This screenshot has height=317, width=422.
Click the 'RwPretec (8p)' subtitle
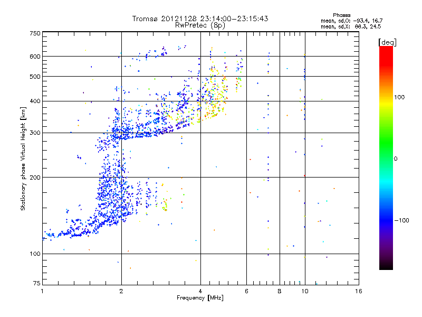[200, 25]
